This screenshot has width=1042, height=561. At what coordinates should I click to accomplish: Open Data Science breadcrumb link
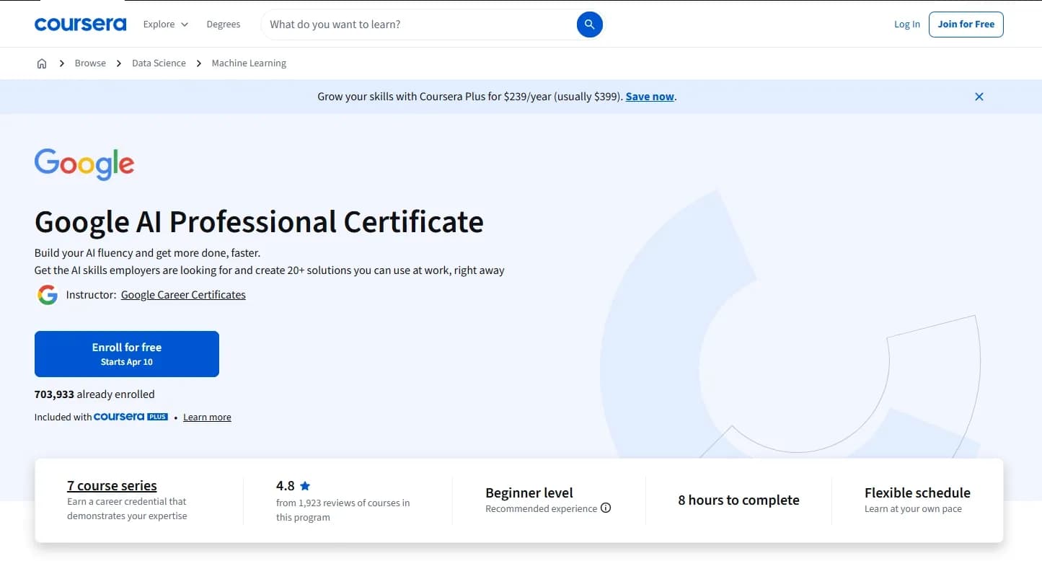(x=159, y=63)
